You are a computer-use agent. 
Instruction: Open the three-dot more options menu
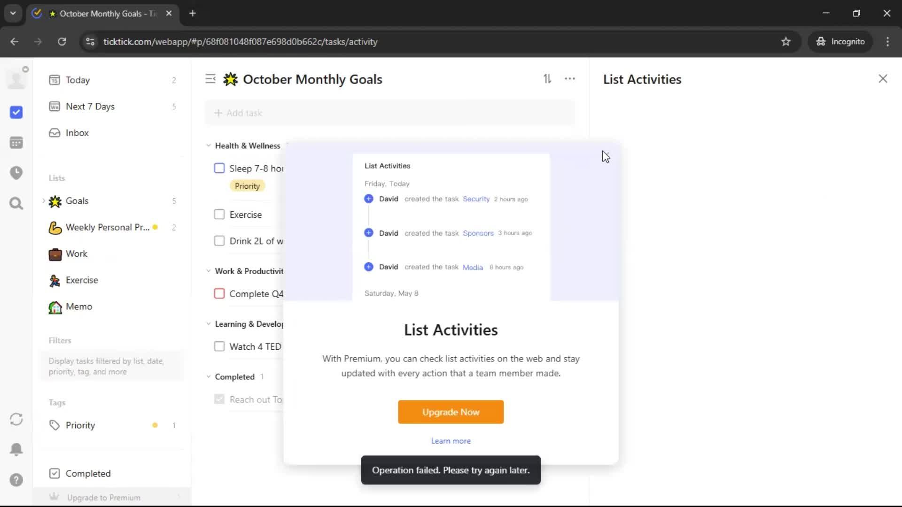click(570, 79)
